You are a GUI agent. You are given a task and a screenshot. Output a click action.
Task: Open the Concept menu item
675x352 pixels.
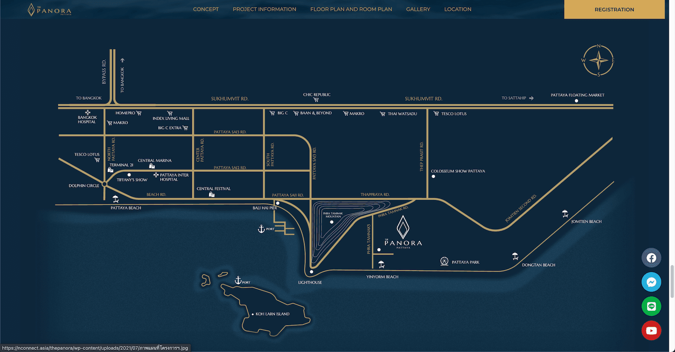coord(206,9)
